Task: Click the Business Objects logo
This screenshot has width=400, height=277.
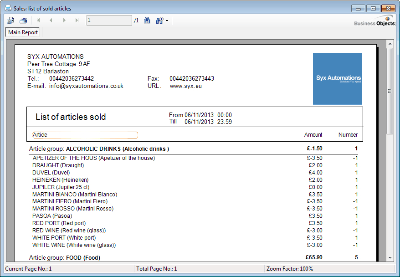Action: [374, 22]
